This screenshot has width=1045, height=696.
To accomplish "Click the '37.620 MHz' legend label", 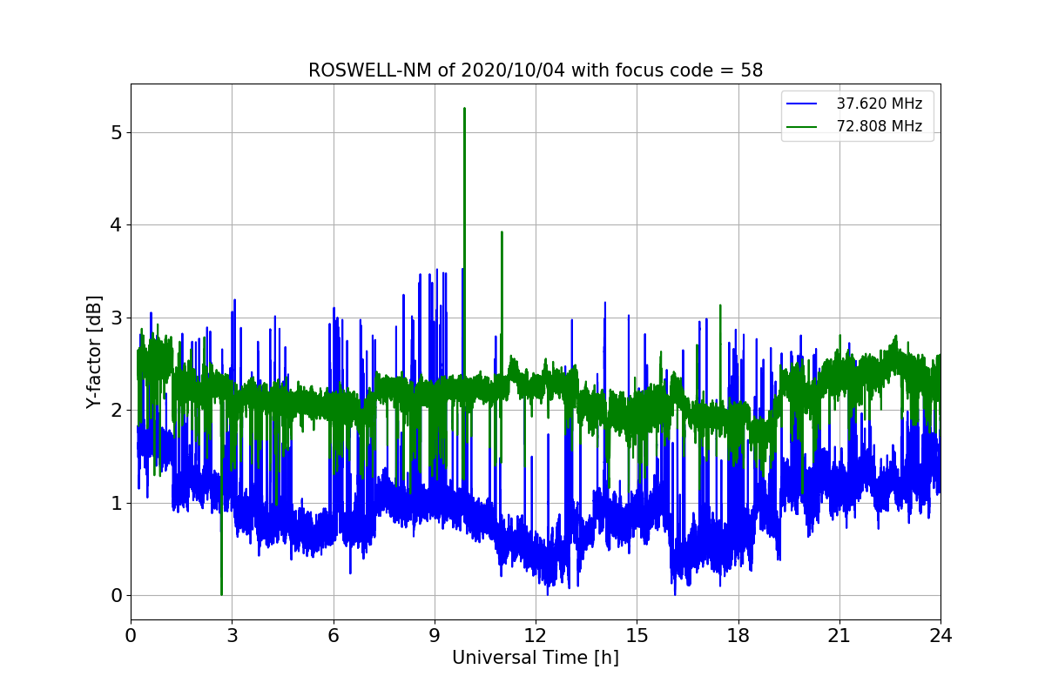I will 879,104.
